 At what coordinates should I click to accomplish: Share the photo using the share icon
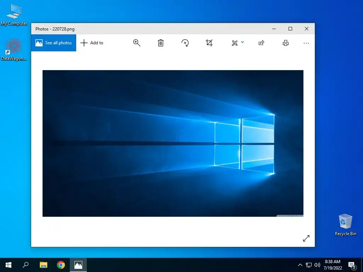(261, 43)
